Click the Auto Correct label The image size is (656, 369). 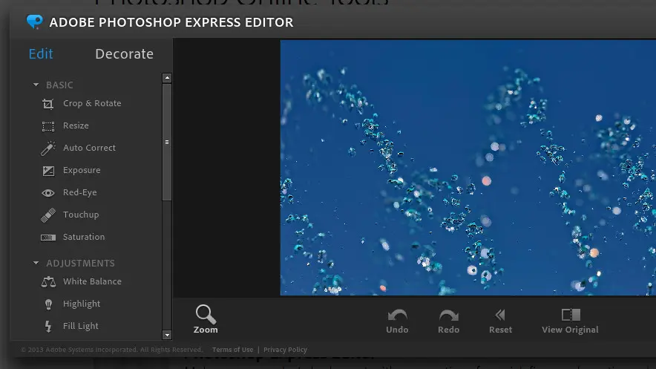click(x=89, y=148)
